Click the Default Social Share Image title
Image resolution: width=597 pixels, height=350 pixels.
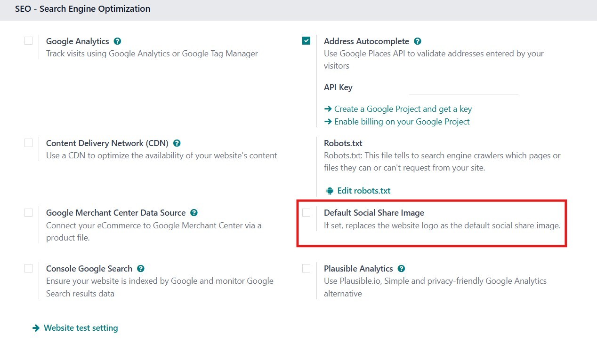point(374,213)
